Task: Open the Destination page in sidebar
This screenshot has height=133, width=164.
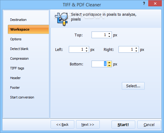Action: 18,20
